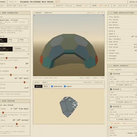Click the red pentagon face on dome's left
Screen dimensions: 137x137
click(41, 60)
